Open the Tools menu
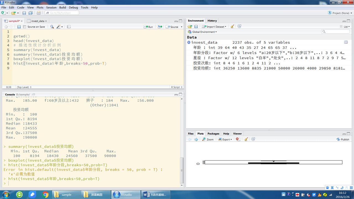Viewport: 354px width, 199px height. coord(85,7)
